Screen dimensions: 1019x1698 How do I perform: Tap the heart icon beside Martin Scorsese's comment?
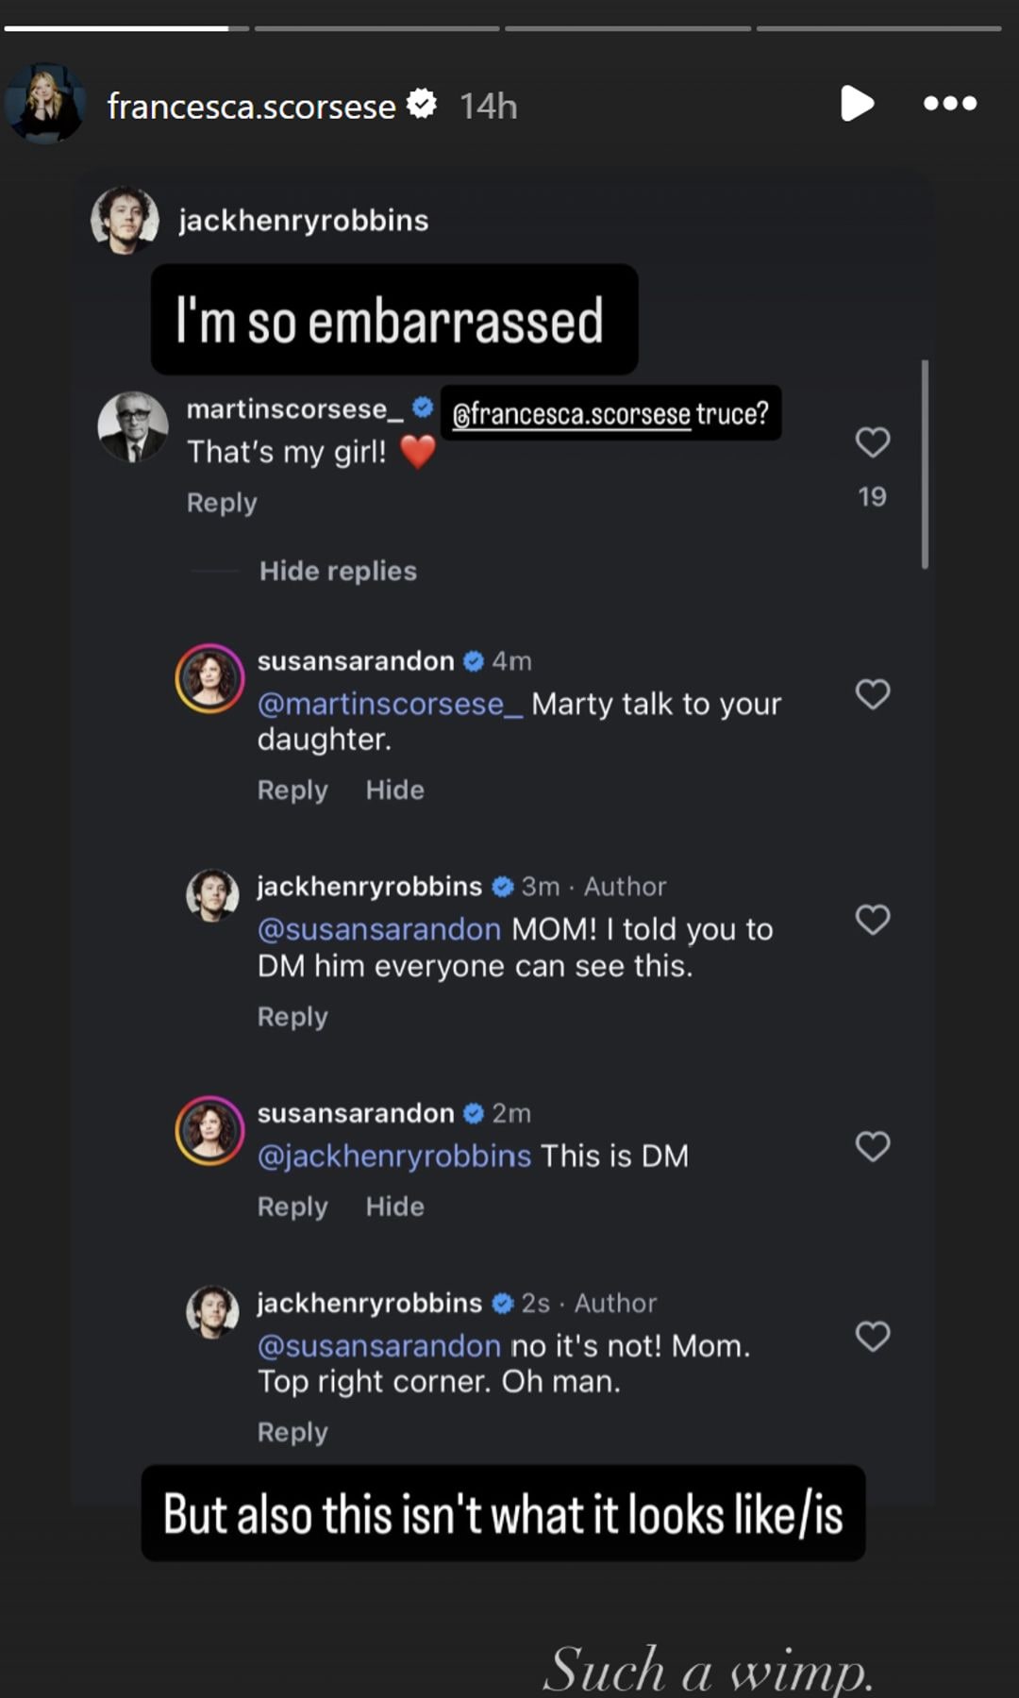click(871, 441)
